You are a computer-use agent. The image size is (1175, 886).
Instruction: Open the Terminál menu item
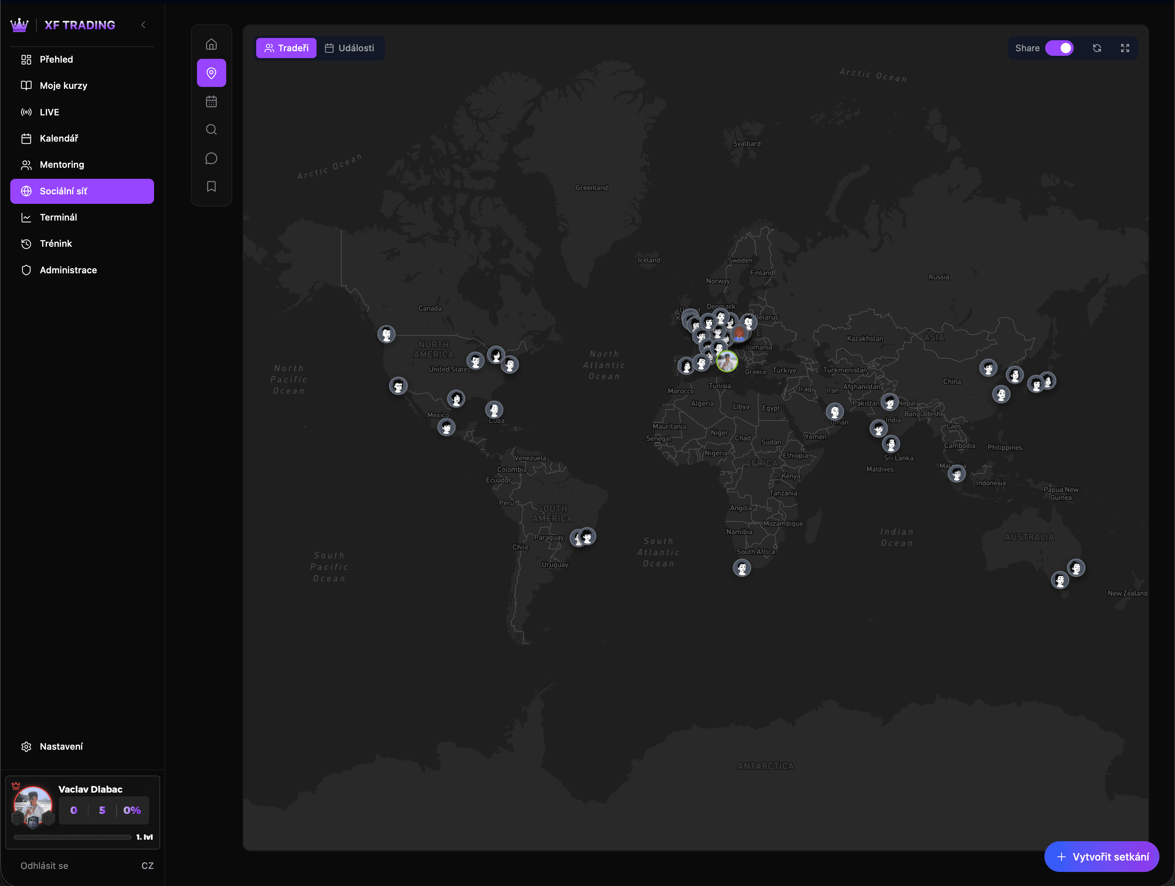[x=58, y=217]
